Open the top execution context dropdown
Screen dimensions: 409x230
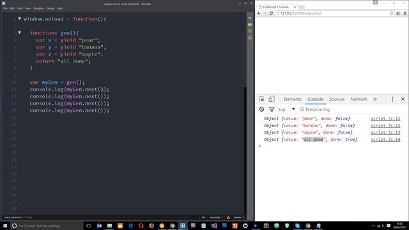tap(286, 109)
